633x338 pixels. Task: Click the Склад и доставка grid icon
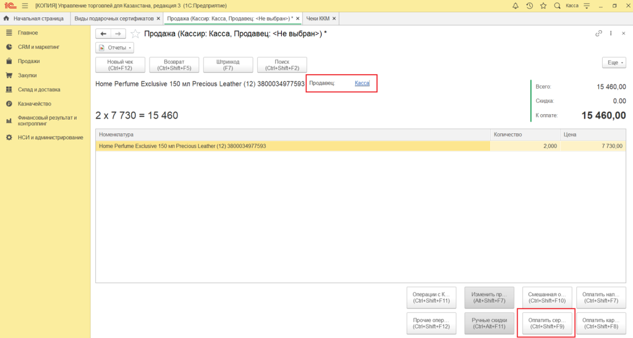[9, 89]
